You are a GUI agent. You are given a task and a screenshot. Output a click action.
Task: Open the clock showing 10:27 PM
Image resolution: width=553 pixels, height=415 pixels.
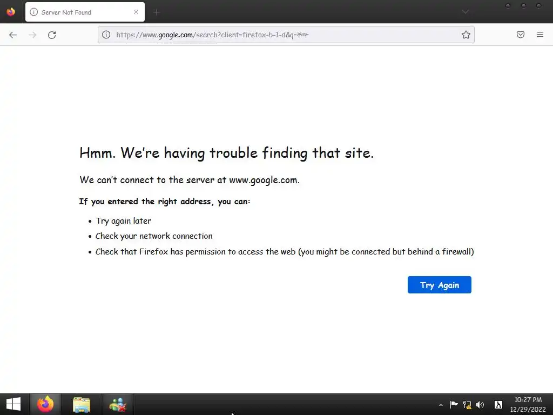528,404
